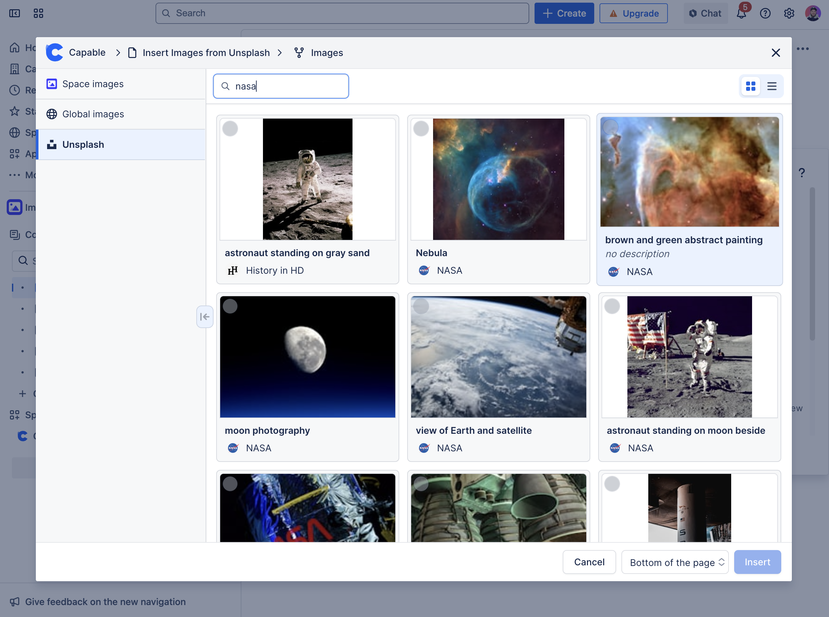Viewport: 829px width, 617px height.
Task: Open notifications bell with badge
Action: [x=741, y=14]
